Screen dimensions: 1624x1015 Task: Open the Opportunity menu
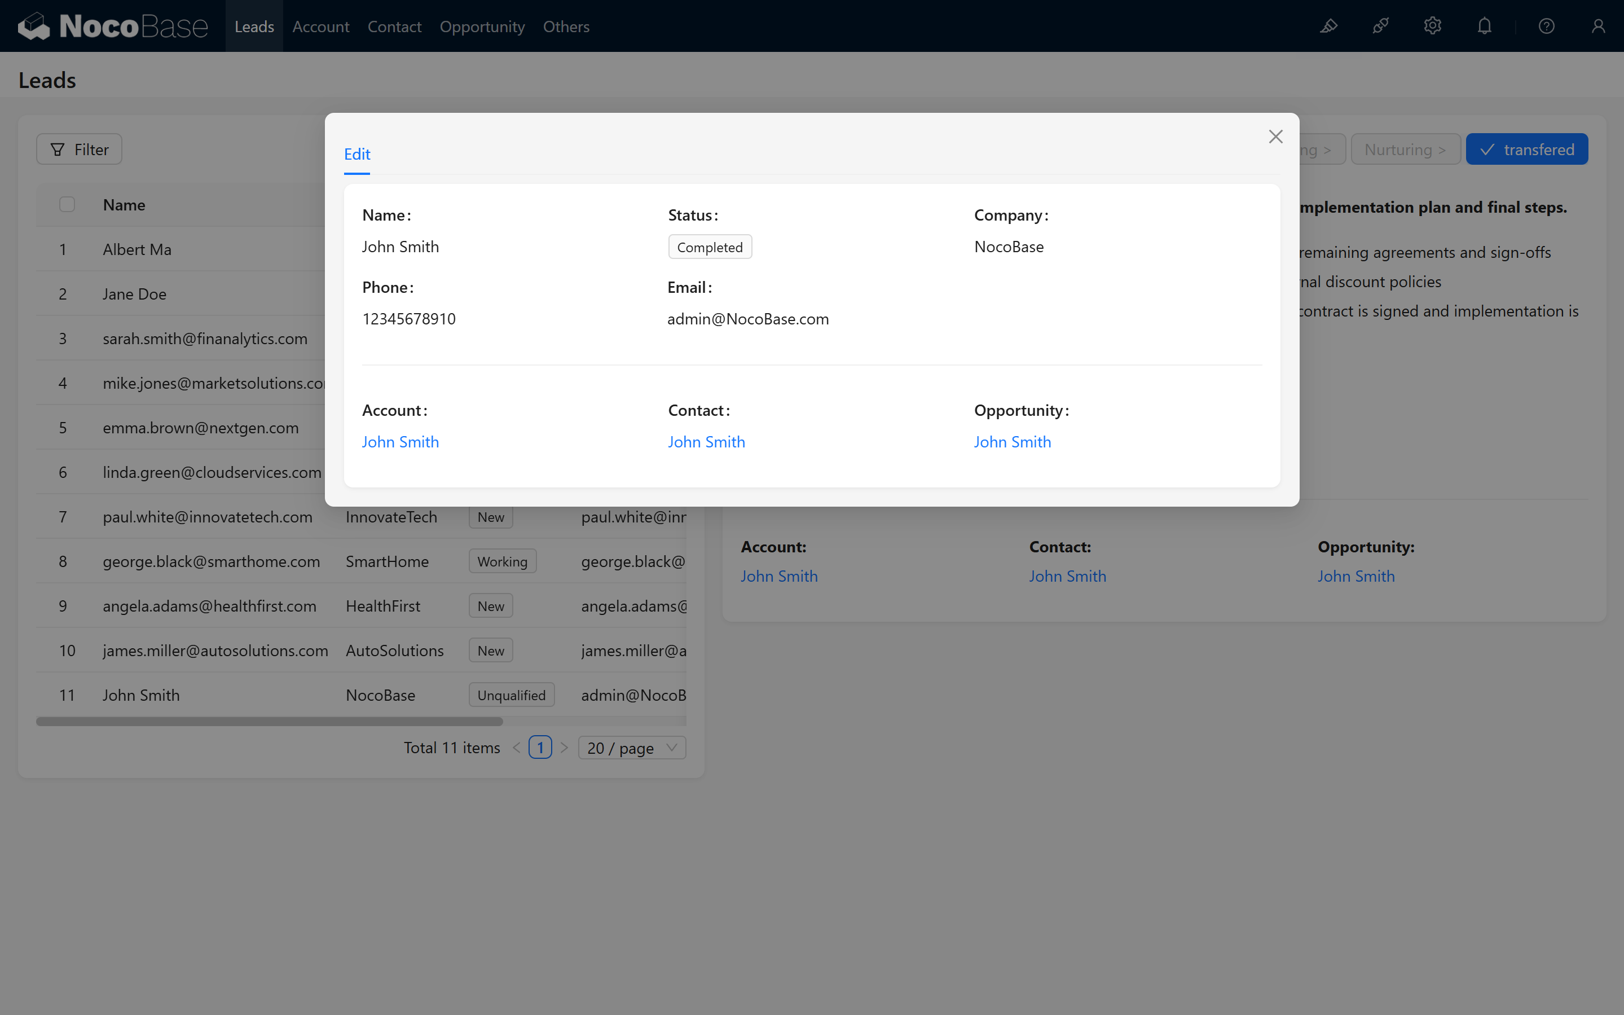pyautogui.click(x=482, y=26)
